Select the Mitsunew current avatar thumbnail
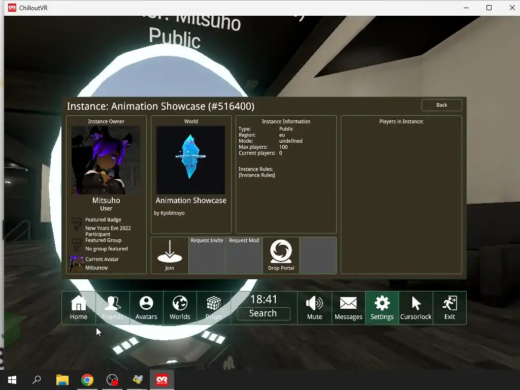 point(77,264)
